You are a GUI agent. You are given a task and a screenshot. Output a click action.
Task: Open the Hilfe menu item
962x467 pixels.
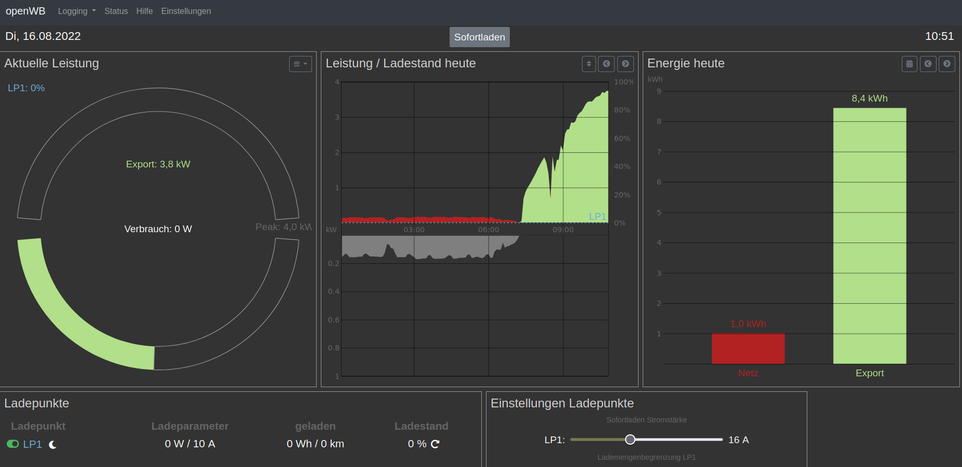tap(144, 11)
